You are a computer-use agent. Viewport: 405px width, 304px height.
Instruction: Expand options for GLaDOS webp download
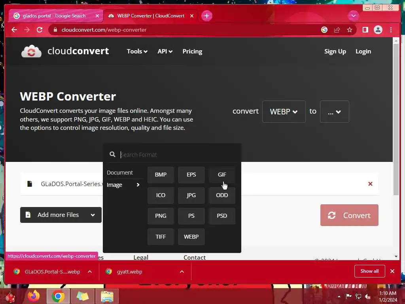tap(90, 272)
